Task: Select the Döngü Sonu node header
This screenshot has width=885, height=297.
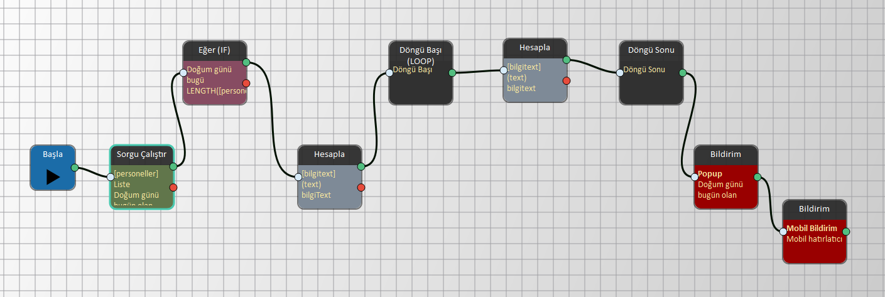Action: pos(651,50)
